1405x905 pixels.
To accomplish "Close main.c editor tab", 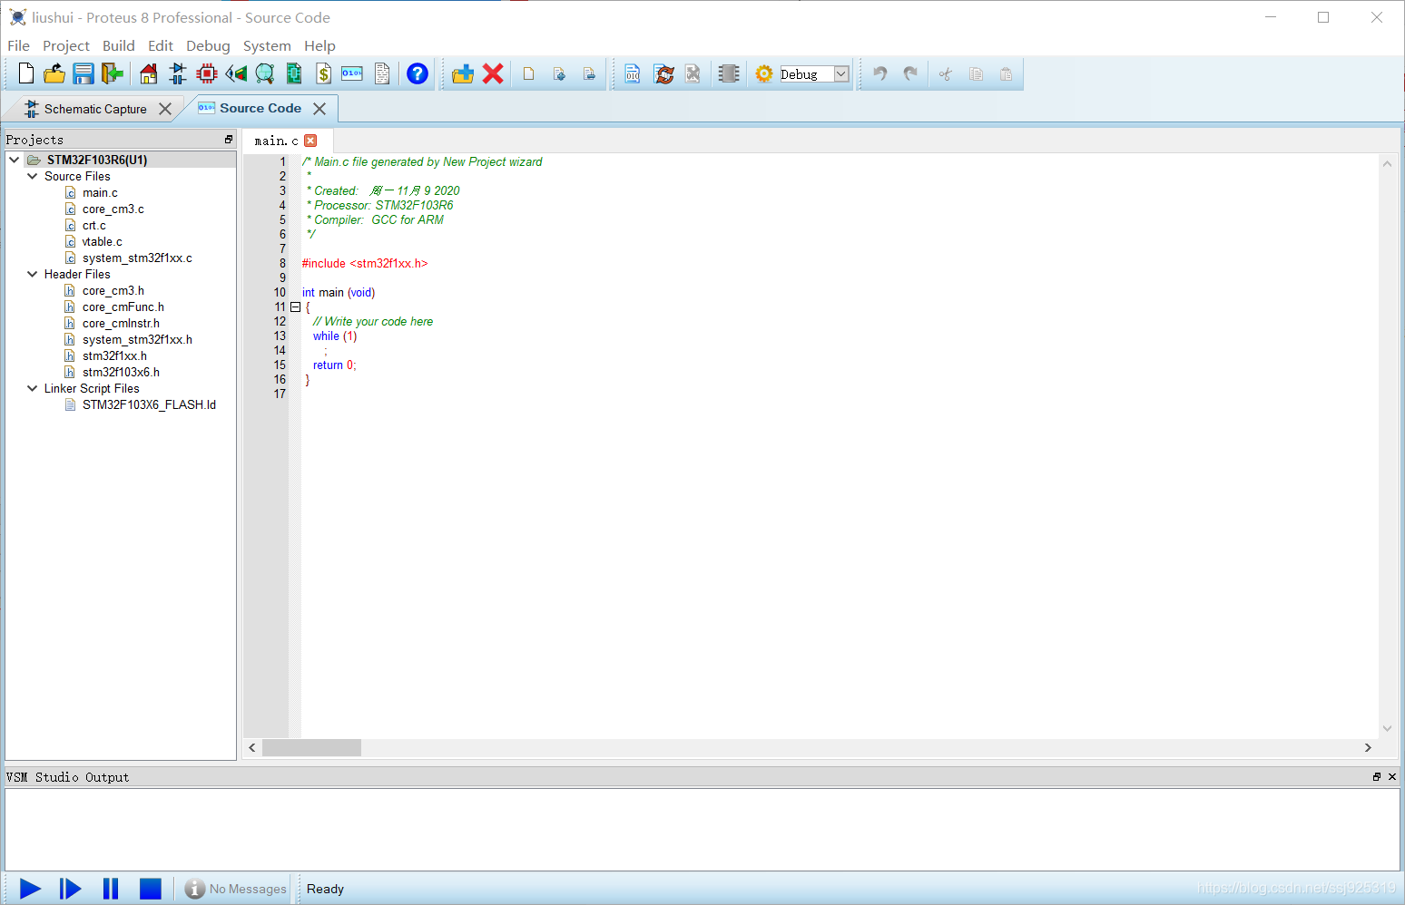I will tap(310, 141).
